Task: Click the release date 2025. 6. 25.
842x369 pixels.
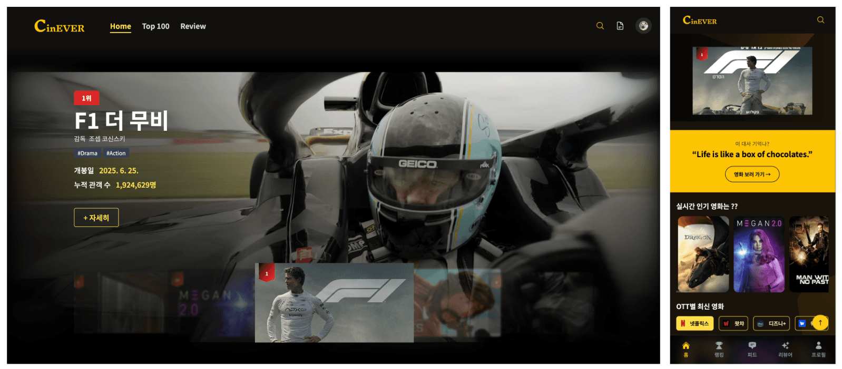Action: point(119,171)
